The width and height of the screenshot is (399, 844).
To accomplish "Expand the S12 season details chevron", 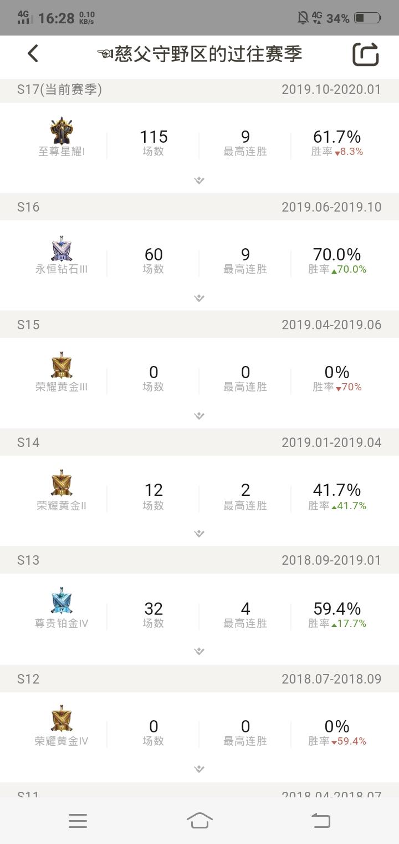I will (199, 769).
